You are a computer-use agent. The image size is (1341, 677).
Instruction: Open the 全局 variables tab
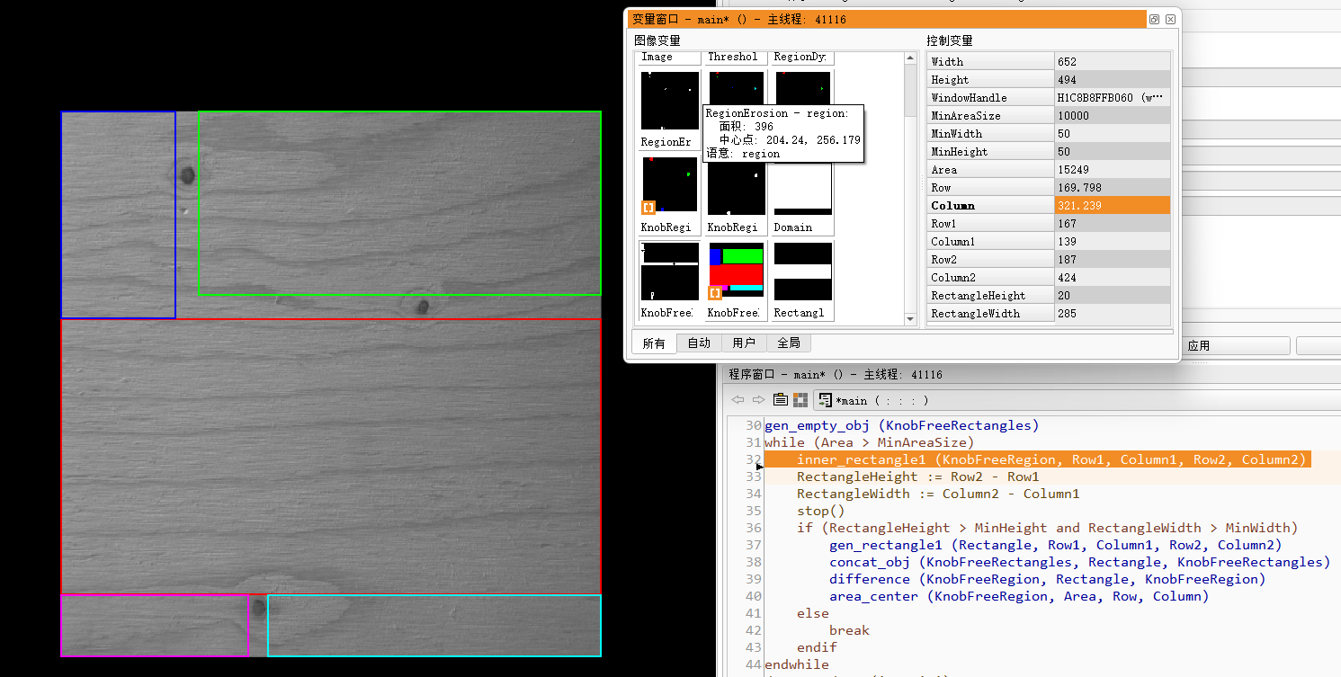789,343
